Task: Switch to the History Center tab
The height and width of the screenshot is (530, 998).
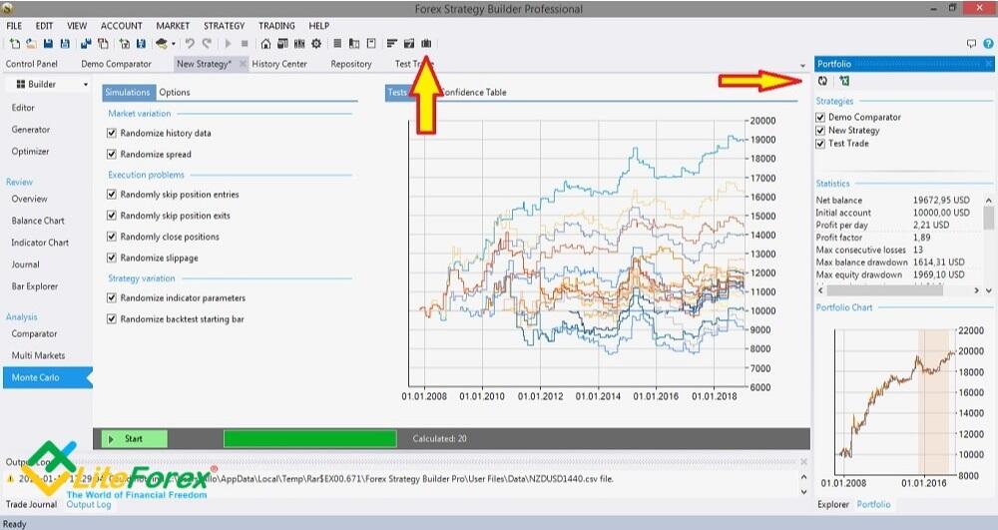Action: 279,64
